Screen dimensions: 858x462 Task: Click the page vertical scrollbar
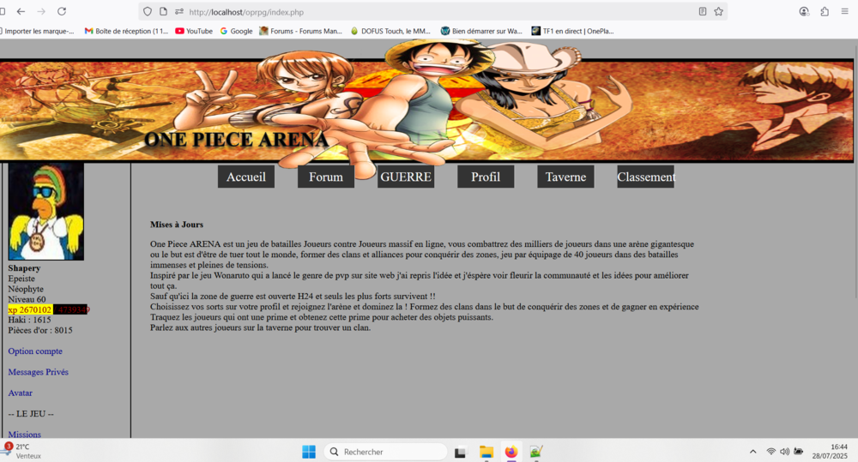pos(855,172)
